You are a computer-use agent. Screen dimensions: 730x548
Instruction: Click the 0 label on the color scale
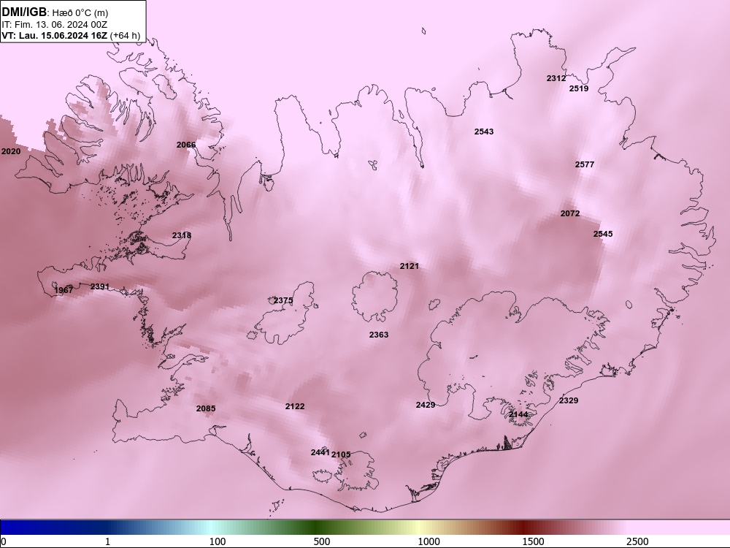(x=4, y=541)
